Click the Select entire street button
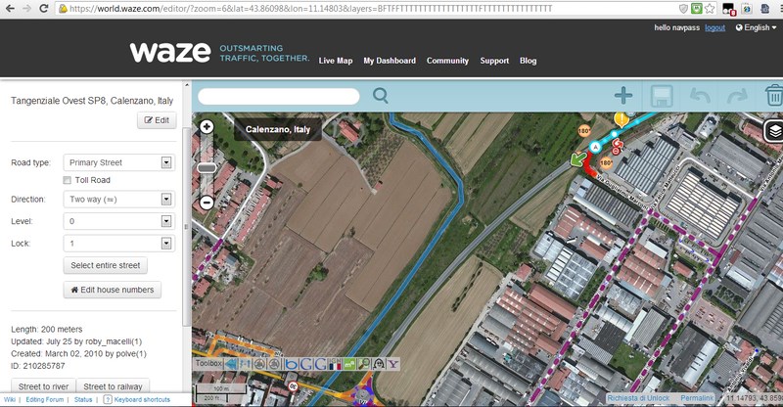 point(106,265)
